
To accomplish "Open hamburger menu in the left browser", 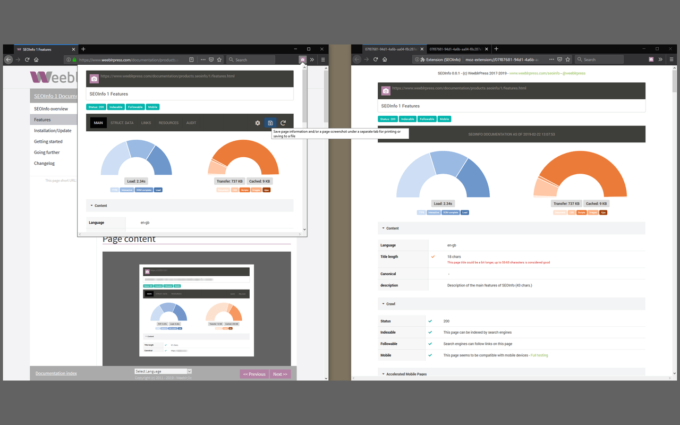I will pos(322,59).
